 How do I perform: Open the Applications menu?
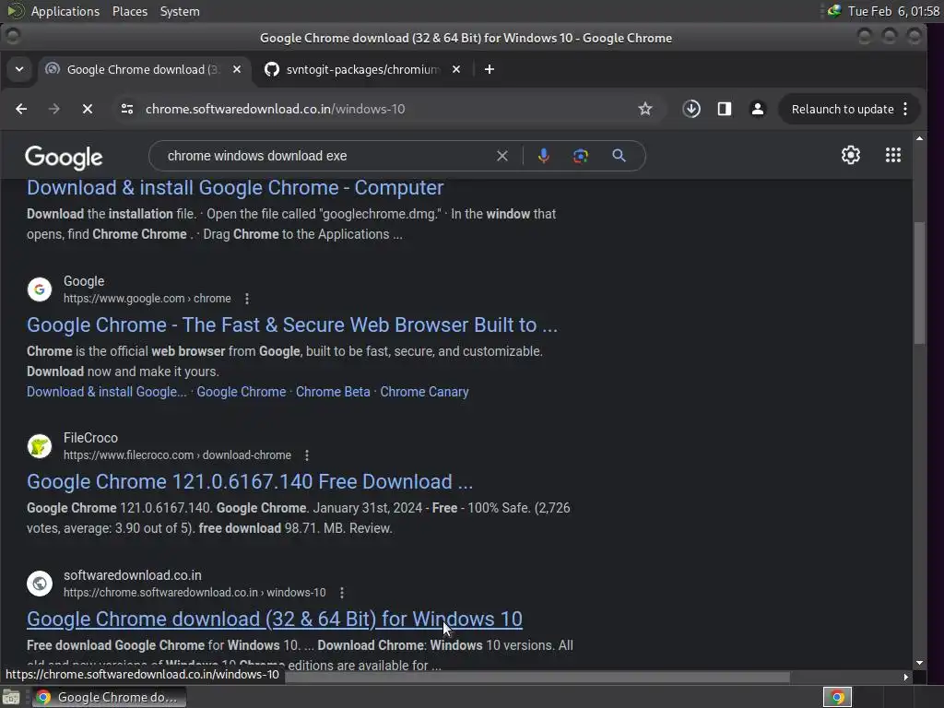pos(65,11)
